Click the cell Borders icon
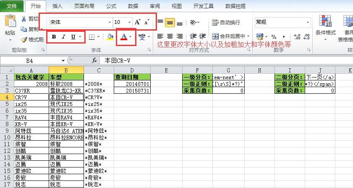 click(92, 37)
